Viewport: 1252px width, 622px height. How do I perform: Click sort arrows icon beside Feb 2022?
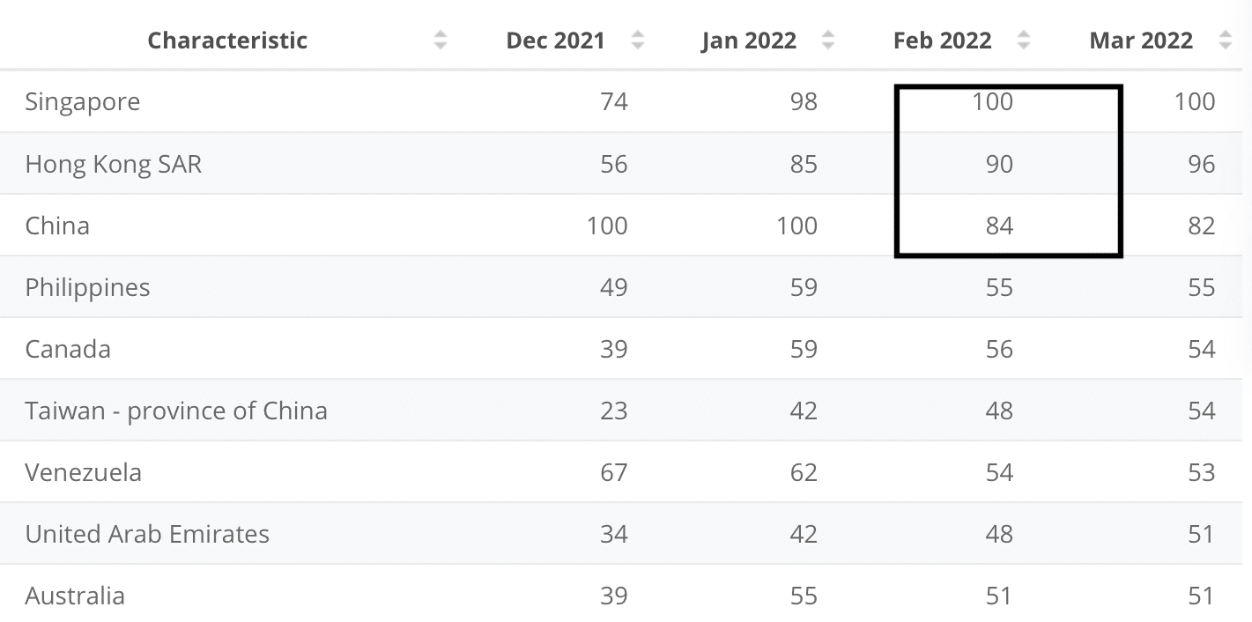(1023, 41)
